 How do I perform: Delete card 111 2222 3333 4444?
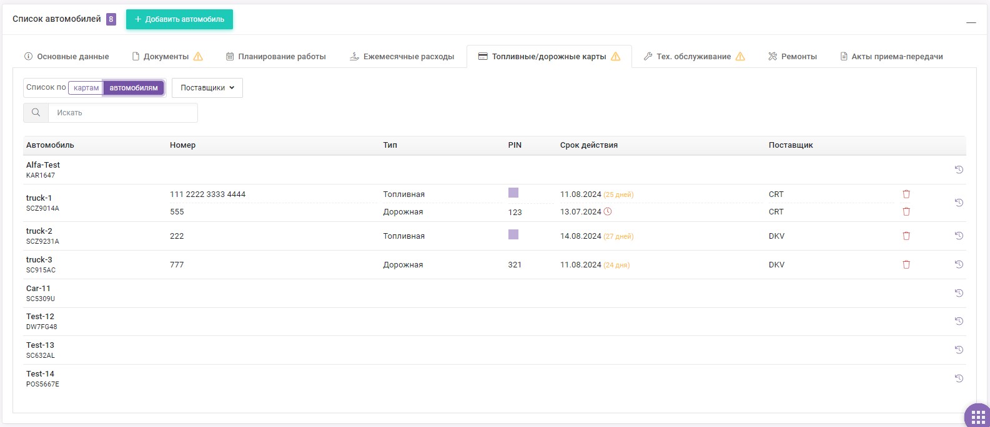coord(906,194)
